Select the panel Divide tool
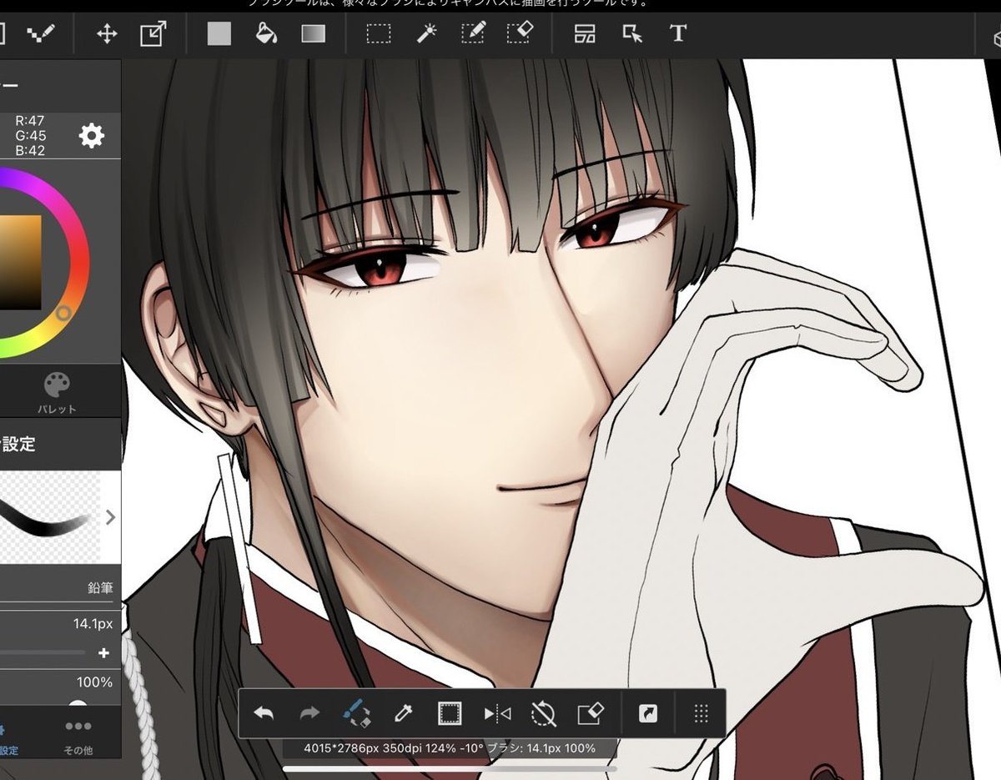1001x780 pixels. coord(585,34)
